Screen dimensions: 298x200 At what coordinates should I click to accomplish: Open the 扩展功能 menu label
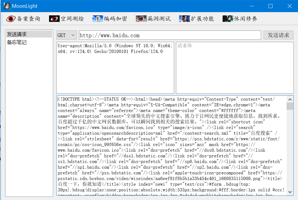pyautogui.click(x=203, y=19)
